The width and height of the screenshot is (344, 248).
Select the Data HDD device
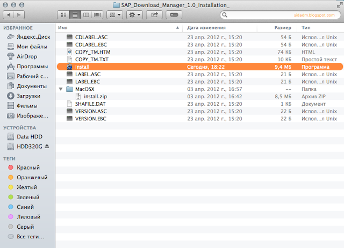click(x=25, y=136)
